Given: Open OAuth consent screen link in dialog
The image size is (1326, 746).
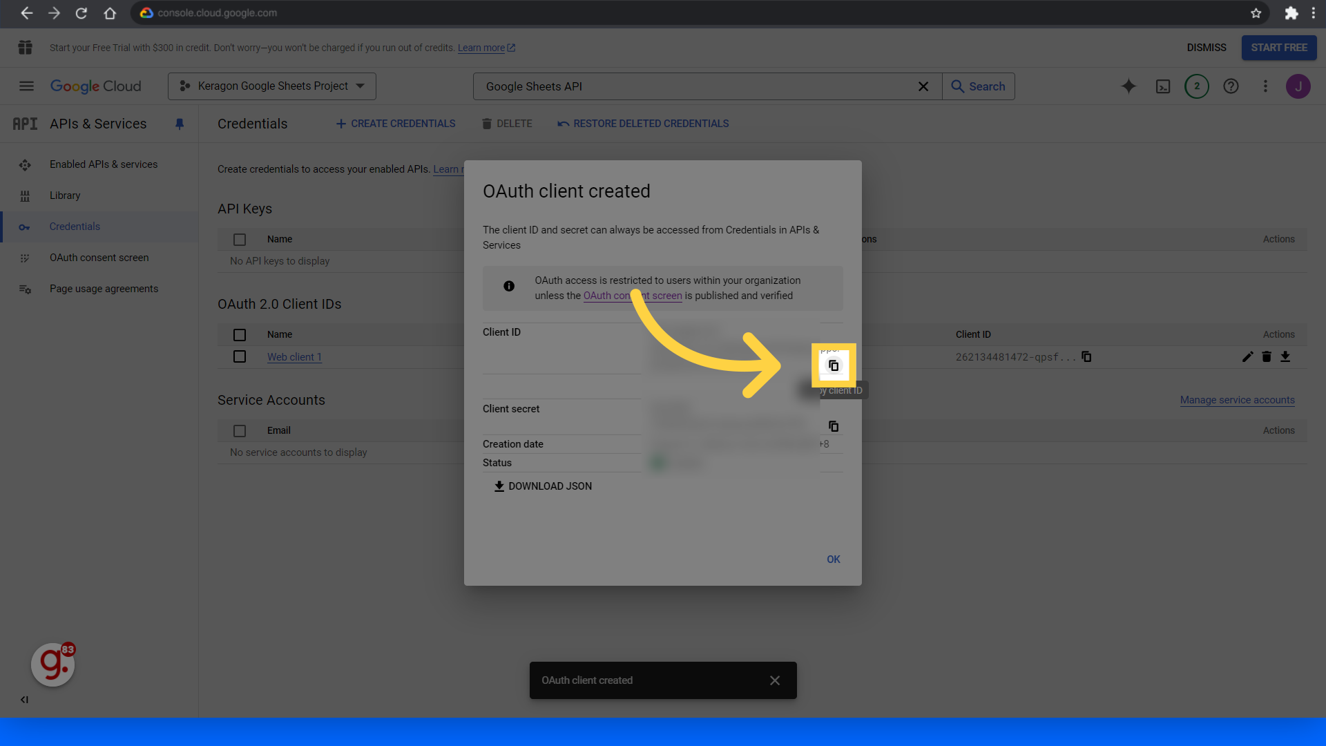Looking at the screenshot, I should point(633,296).
